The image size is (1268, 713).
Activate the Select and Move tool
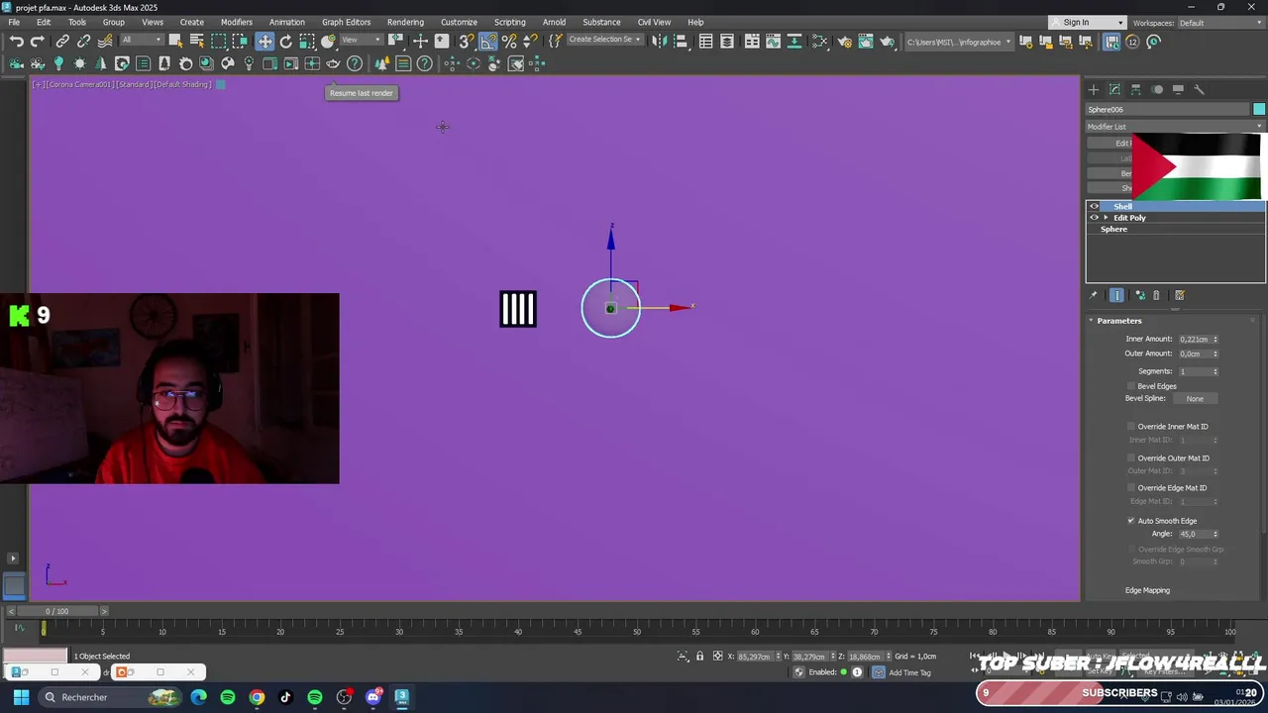coord(264,42)
